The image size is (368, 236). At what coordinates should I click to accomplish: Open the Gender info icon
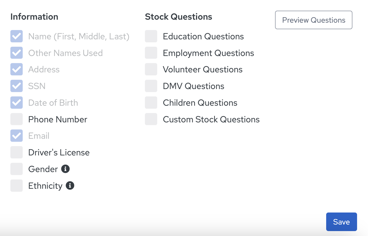(65, 169)
